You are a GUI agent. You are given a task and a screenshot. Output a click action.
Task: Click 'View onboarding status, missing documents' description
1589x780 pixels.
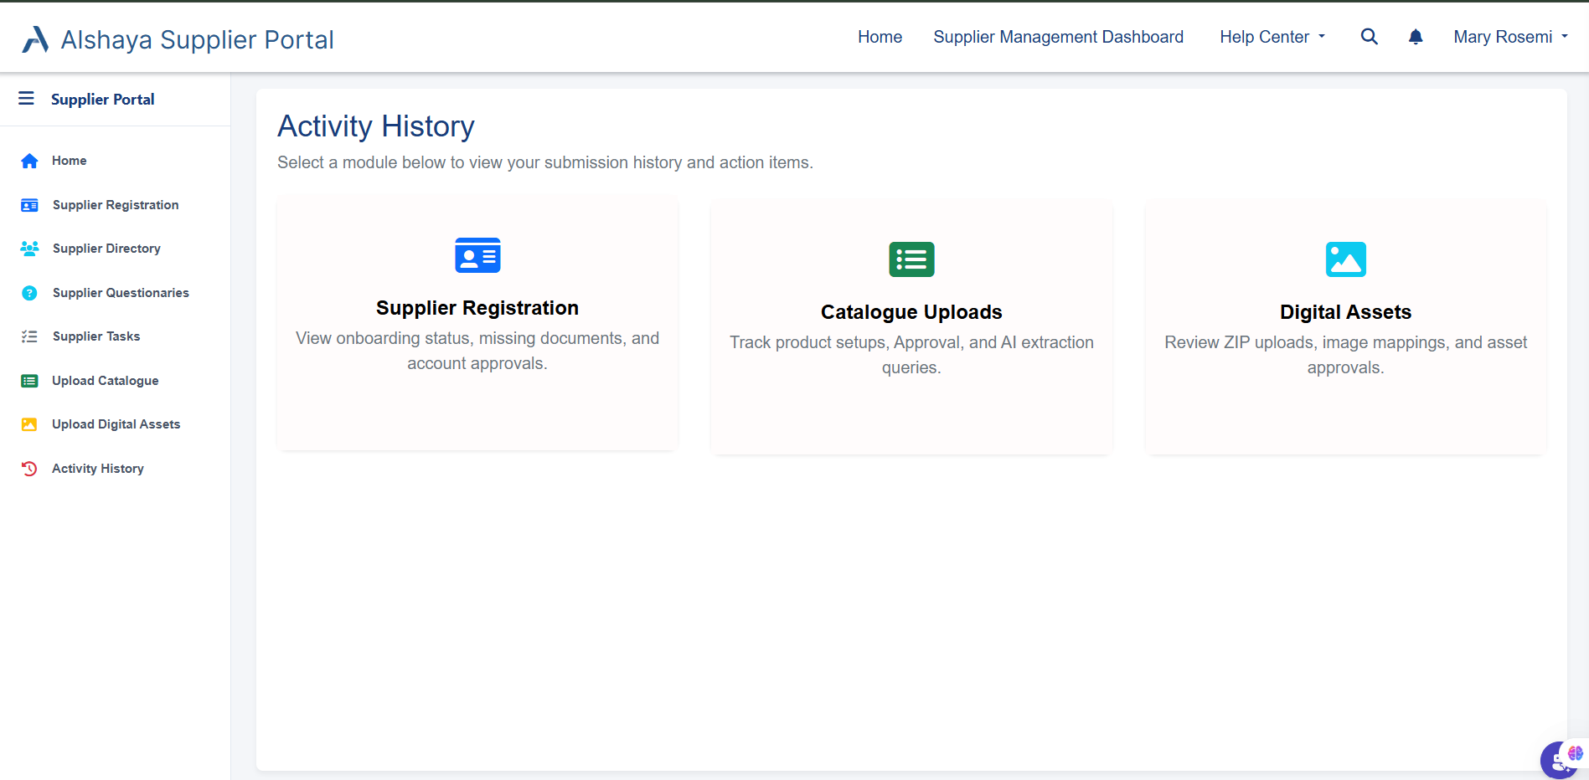pyautogui.click(x=477, y=351)
